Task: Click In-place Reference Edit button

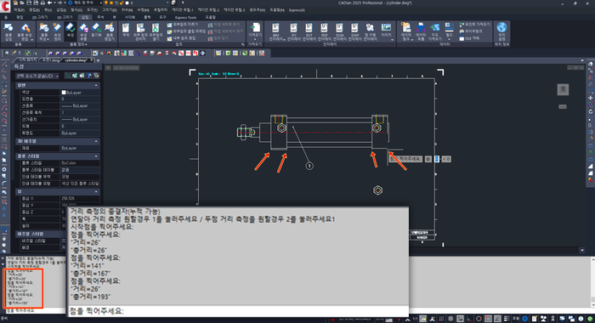Action: (181, 38)
